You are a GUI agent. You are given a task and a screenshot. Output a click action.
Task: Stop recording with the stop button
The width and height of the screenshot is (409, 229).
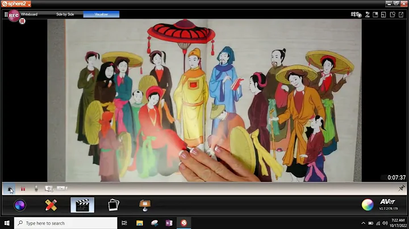pyautogui.click(x=10, y=189)
